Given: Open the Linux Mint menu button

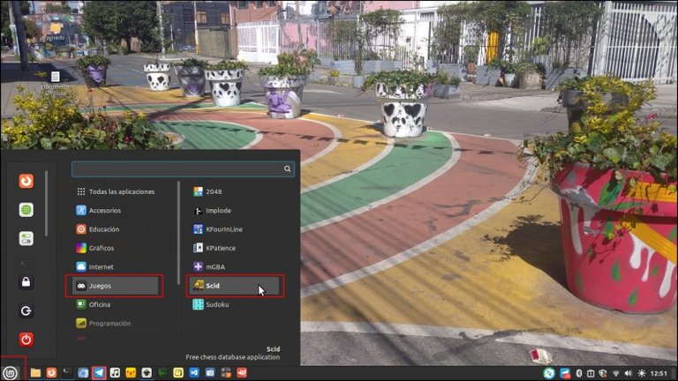Looking at the screenshot, I should (x=10, y=373).
